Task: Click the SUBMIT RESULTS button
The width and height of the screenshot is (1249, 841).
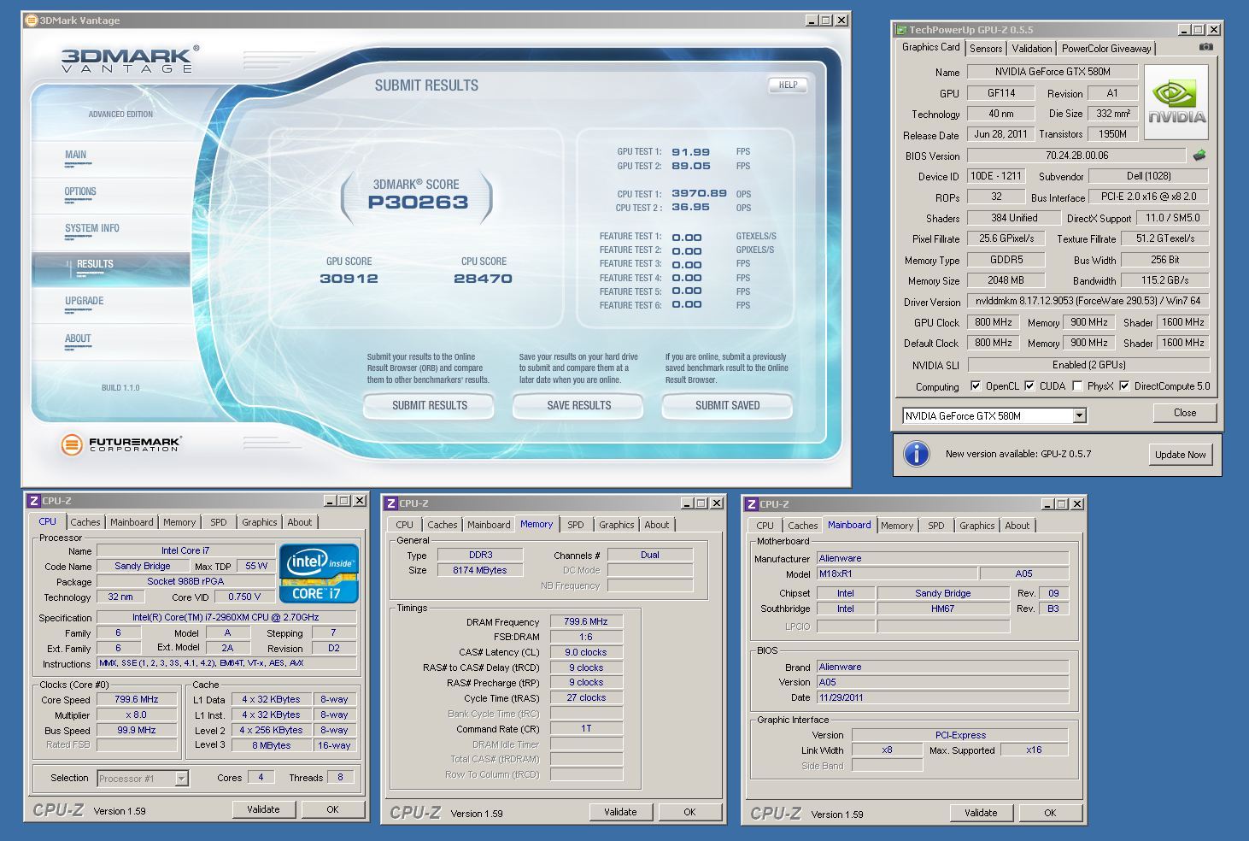Action: pyautogui.click(x=429, y=406)
